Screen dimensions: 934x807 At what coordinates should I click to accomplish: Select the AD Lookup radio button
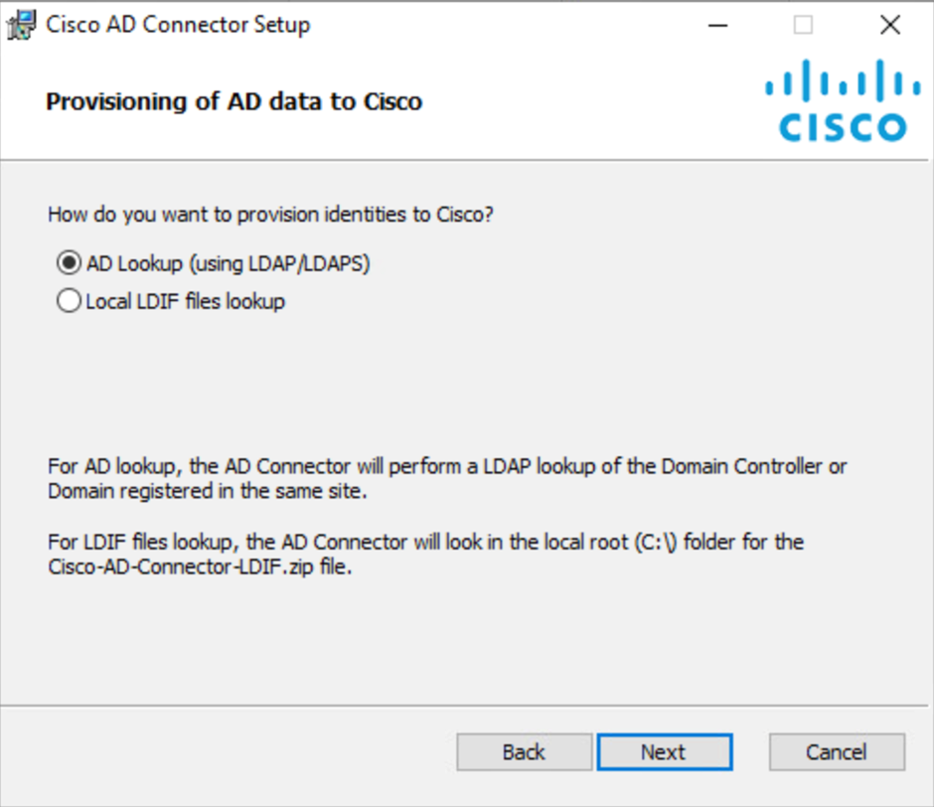click(70, 262)
